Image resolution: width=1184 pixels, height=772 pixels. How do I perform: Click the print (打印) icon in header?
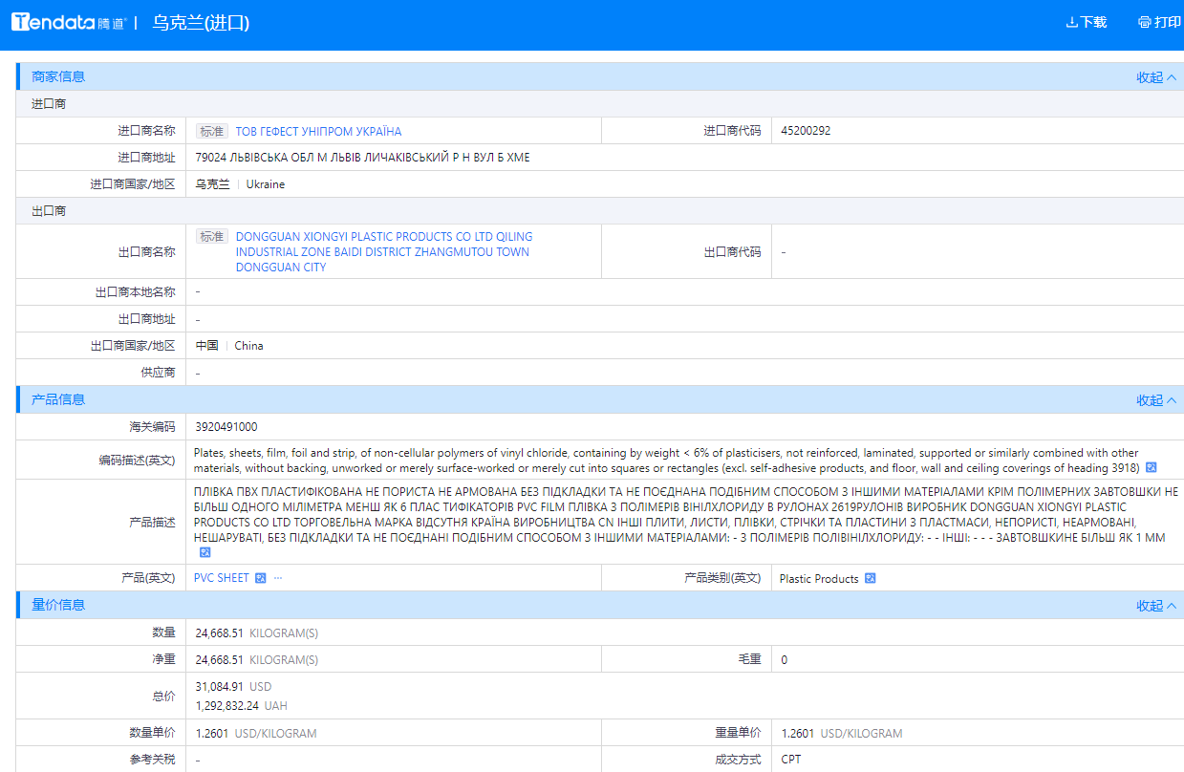[x=1144, y=22]
